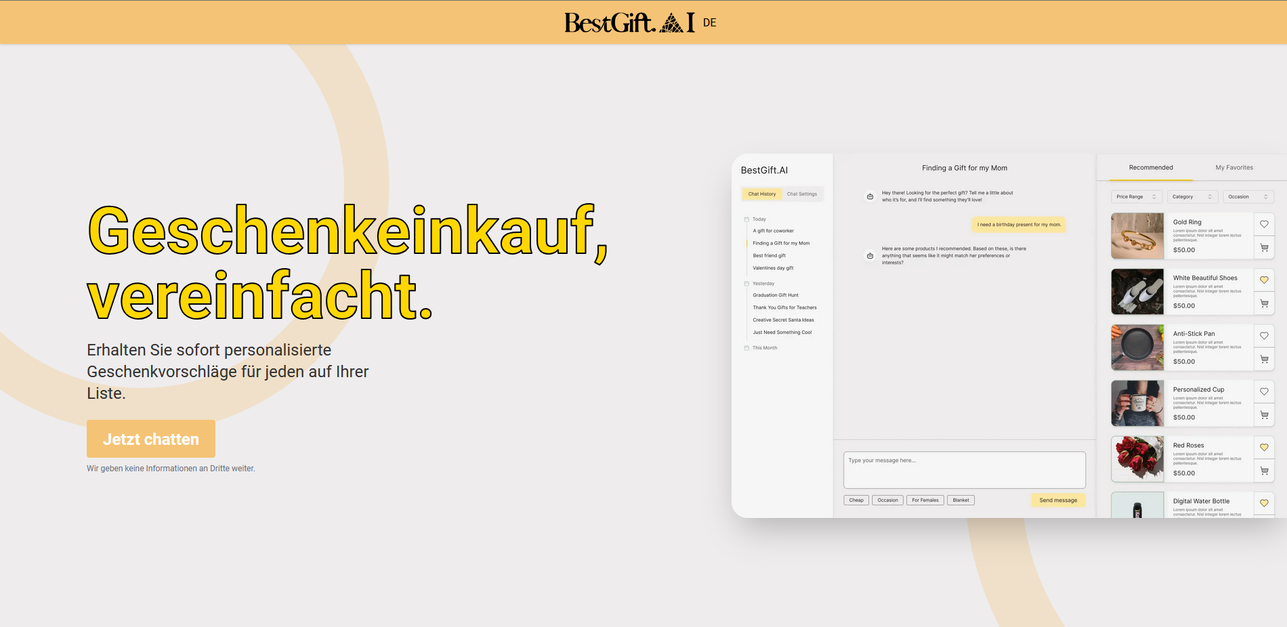Open the Personalized Cup thumbnail
Viewport: 1287px width, 627px height.
(1137, 404)
